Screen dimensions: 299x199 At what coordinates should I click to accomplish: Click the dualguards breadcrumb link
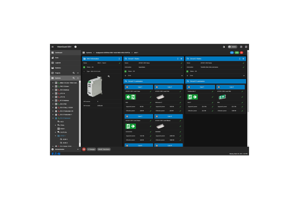coord(113,52)
